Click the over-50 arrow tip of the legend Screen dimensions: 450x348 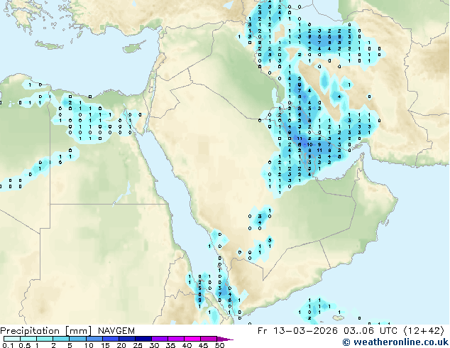(225, 339)
